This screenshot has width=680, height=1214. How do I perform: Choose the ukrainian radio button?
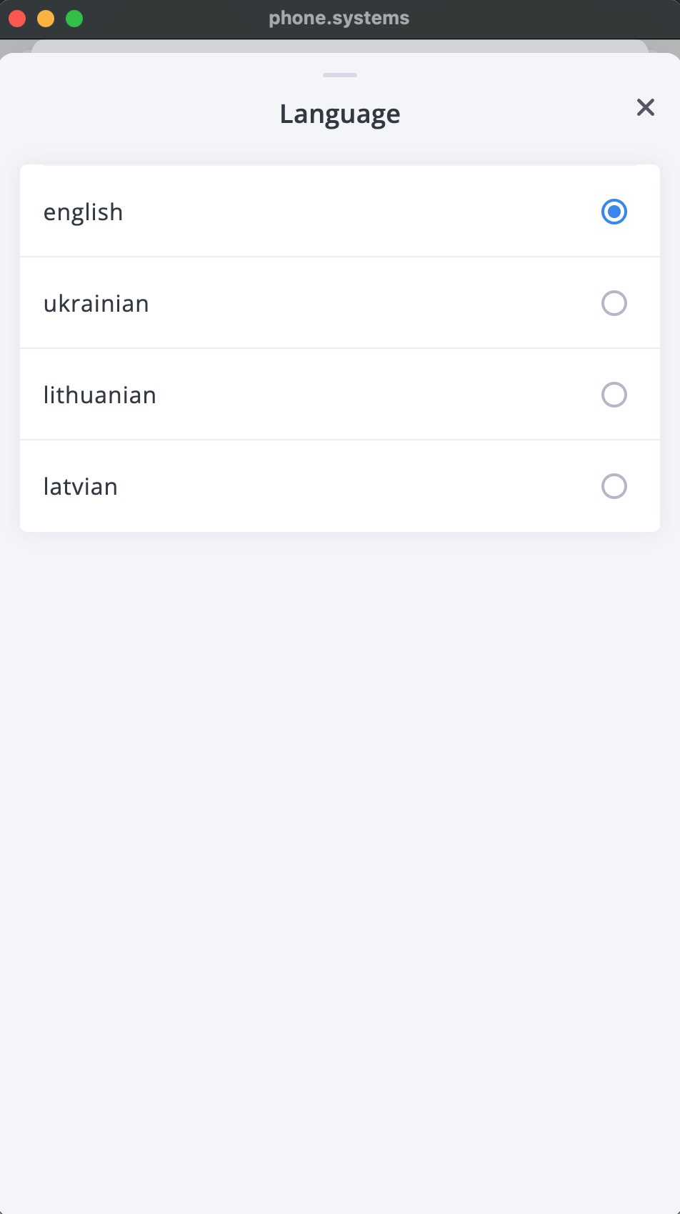[x=614, y=303]
